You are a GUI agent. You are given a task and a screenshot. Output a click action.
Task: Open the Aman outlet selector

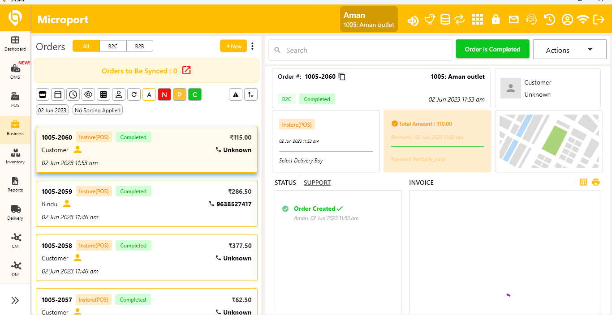[x=369, y=19]
